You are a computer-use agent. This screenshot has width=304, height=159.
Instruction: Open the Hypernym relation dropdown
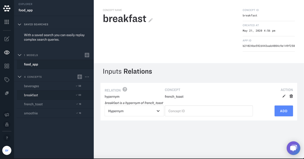[134, 111]
